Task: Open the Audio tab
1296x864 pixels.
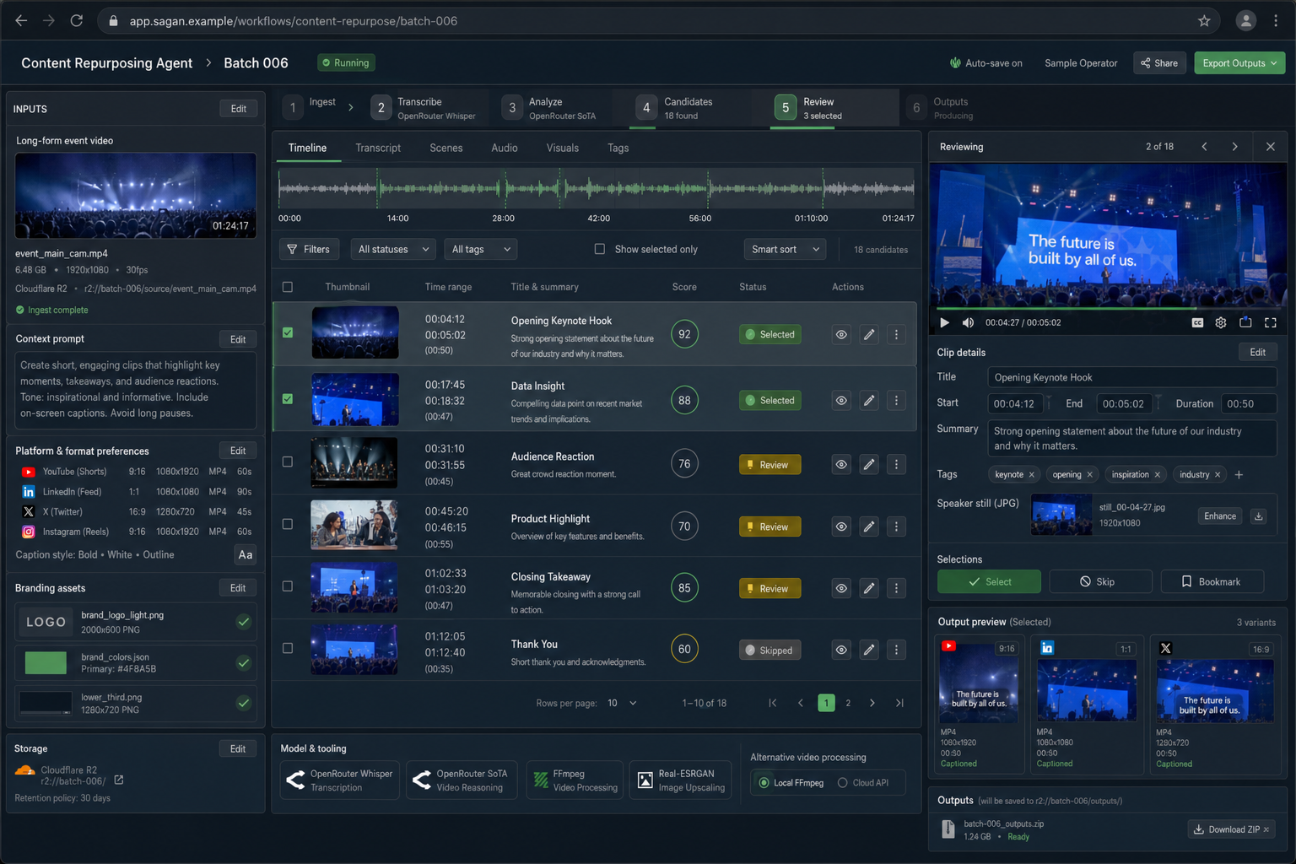Action: click(x=505, y=148)
